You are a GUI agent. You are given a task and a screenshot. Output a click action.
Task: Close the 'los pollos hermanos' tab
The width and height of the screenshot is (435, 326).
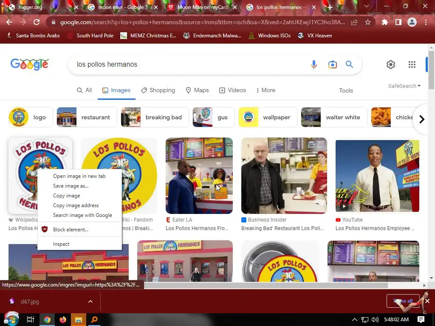(x=314, y=8)
